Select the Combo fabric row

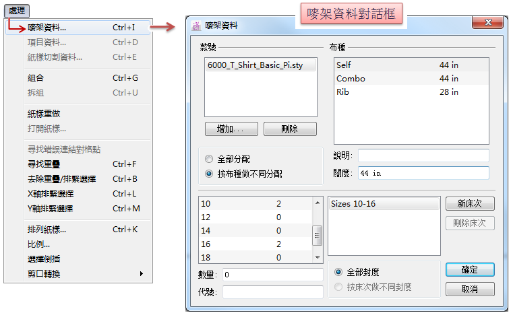411,79
